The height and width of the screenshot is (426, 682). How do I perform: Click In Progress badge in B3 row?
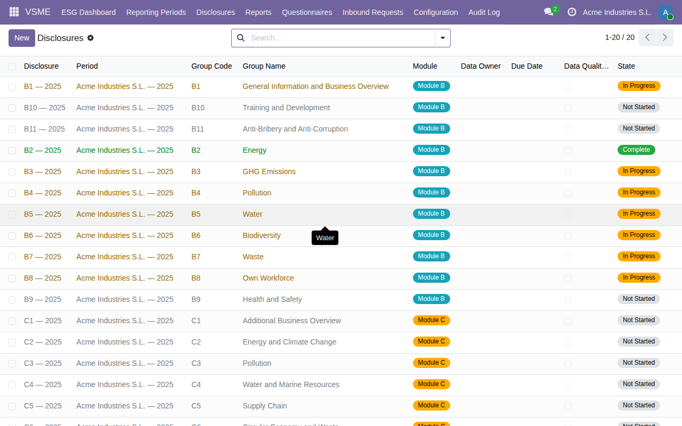coord(639,171)
